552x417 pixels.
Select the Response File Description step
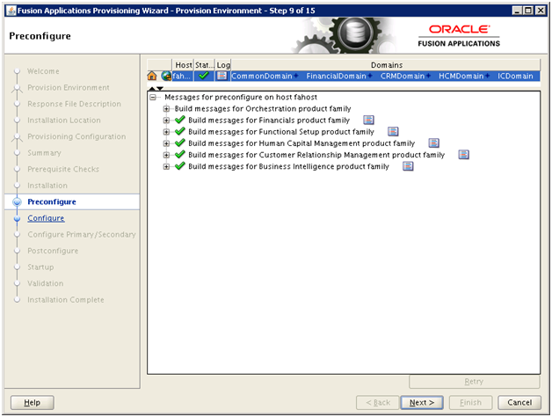pos(74,104)
